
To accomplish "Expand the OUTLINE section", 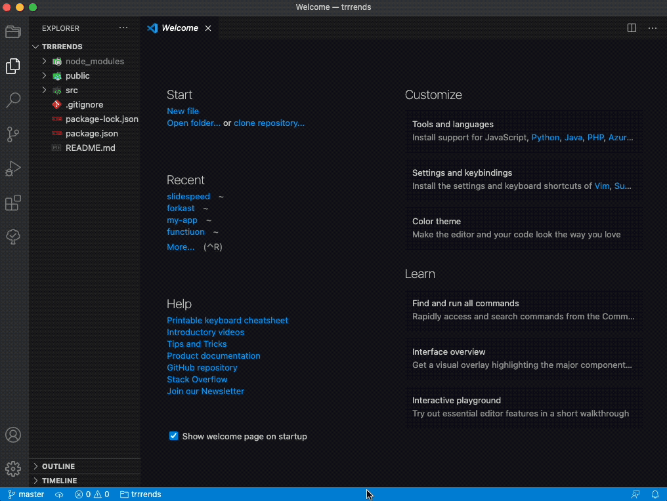I will [85, 466].
